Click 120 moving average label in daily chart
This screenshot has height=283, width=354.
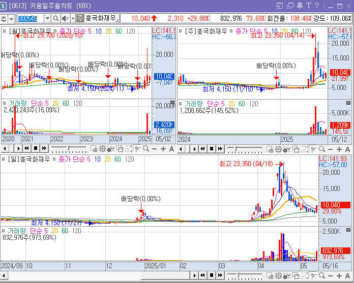(129, 159)
